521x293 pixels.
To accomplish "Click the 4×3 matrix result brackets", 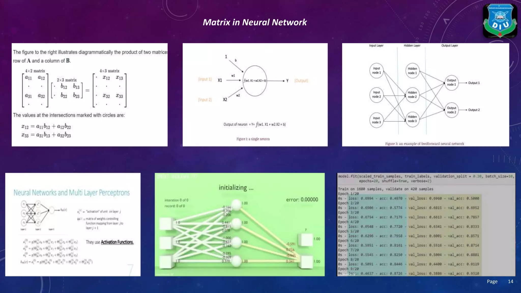I will [x=110, y=90].
